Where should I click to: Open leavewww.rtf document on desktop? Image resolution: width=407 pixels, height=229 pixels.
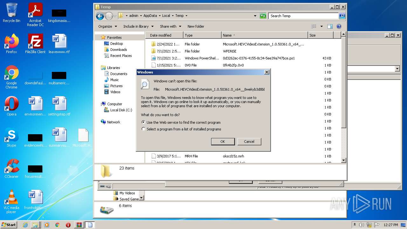(59, 44)
